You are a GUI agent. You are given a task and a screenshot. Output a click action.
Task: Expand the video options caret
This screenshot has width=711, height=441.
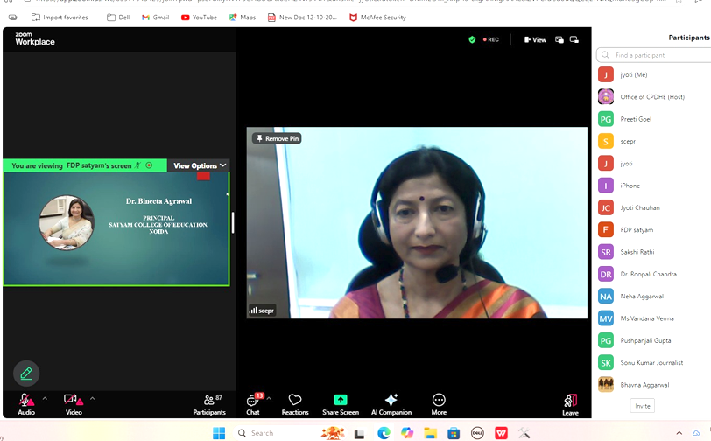coord(92,399)
